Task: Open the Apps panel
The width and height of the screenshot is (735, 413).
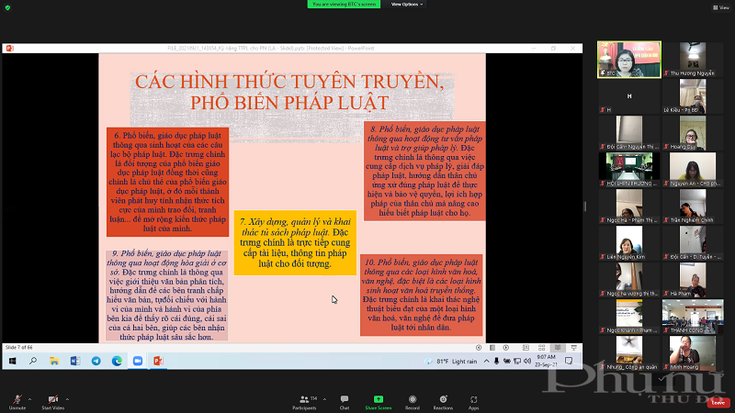Action: pos(473,400)
